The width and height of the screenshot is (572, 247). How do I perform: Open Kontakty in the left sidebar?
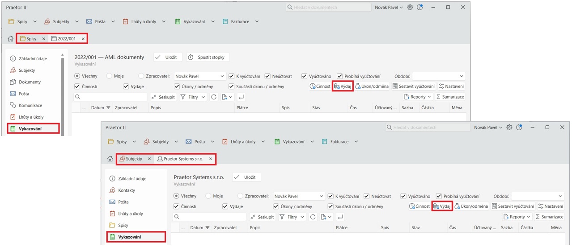(x=127, y=190)
